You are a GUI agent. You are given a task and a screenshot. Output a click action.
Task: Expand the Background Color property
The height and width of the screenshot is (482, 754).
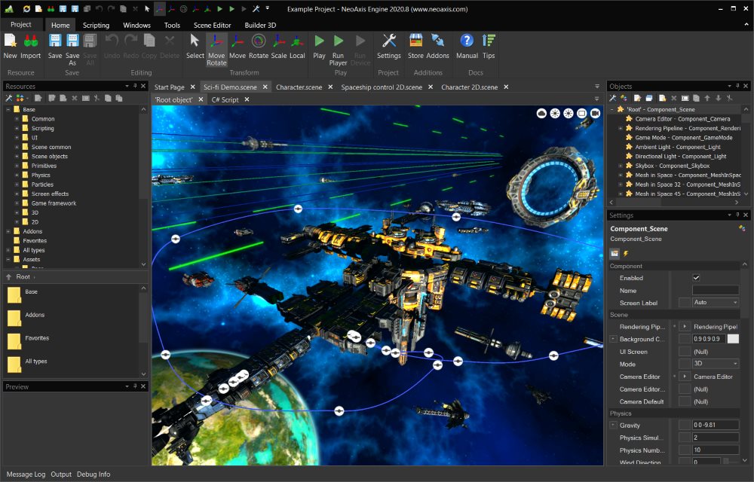click(x=613, y=339)
